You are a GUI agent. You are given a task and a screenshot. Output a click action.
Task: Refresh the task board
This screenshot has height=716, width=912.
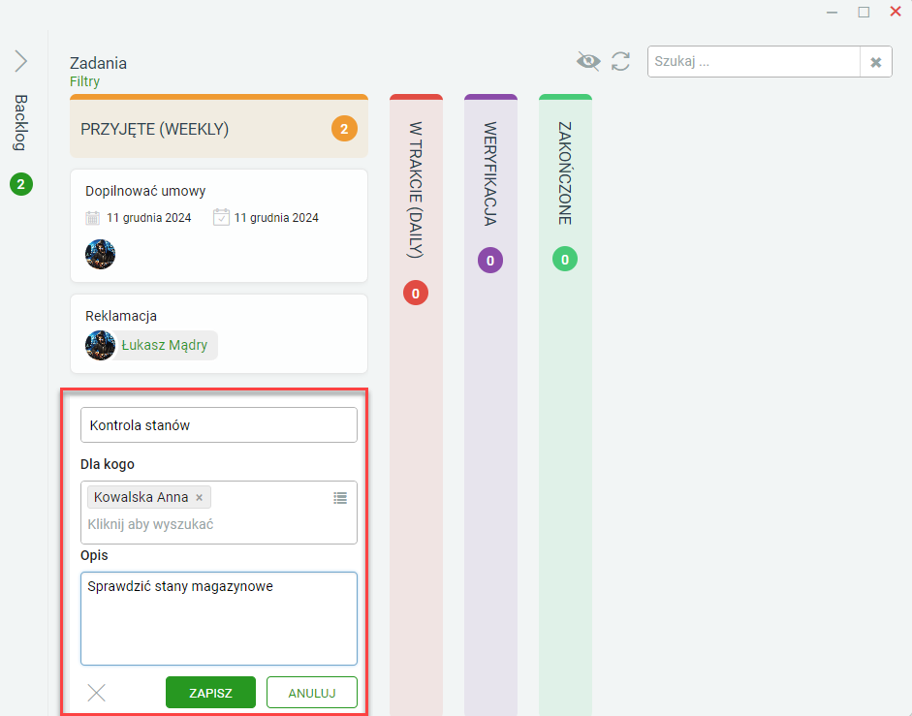620,61
